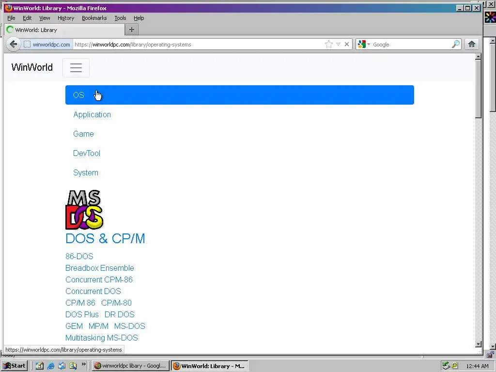
Task: Click the browser back arrow button
Action: click(13, 44)
